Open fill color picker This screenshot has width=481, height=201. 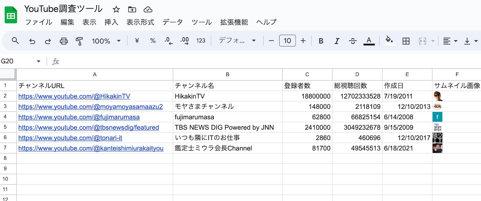[389, 41]
